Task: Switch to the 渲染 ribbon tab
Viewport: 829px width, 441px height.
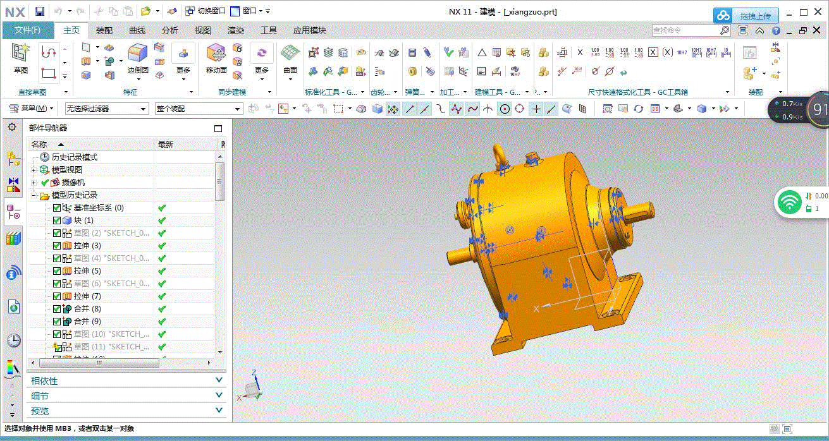Action: pyautogui.click(x=236, y=30)
